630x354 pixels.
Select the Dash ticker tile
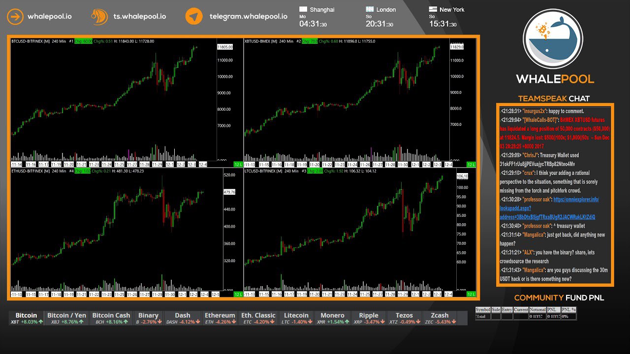183,318
